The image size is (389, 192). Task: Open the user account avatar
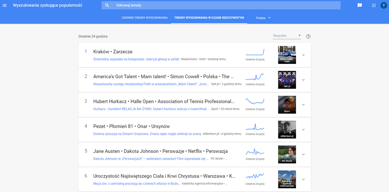point(383,5)
